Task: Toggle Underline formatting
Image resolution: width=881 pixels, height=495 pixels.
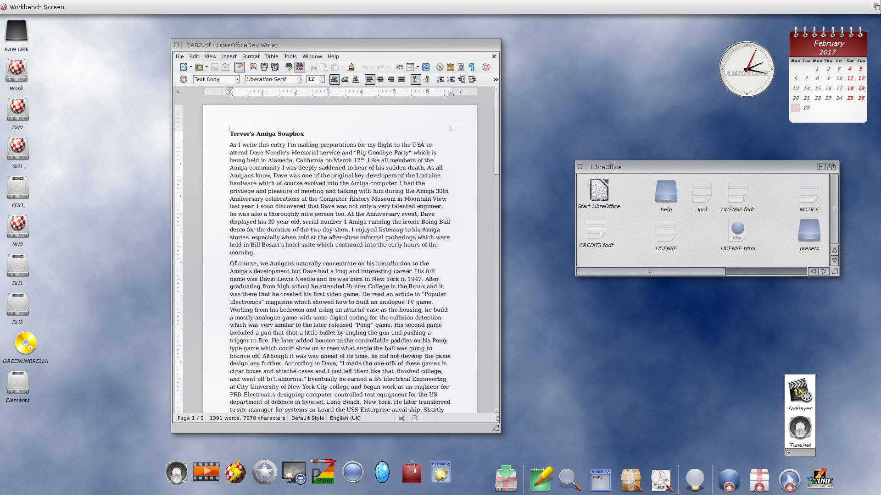Action: (x=356, y=79)
